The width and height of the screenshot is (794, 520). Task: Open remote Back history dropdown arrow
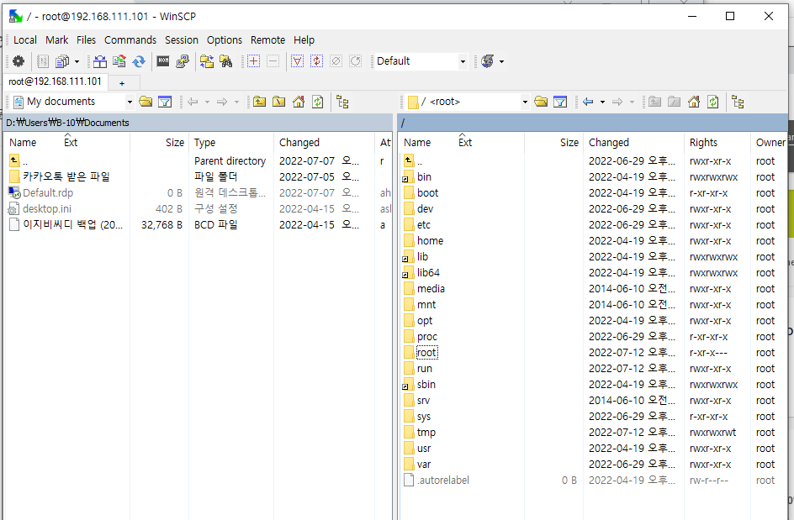click(602, 102)
